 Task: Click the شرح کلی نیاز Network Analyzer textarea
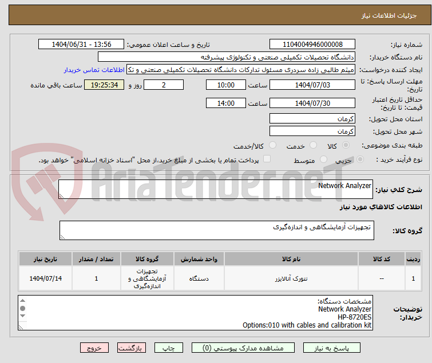click(x=216, y=189)
